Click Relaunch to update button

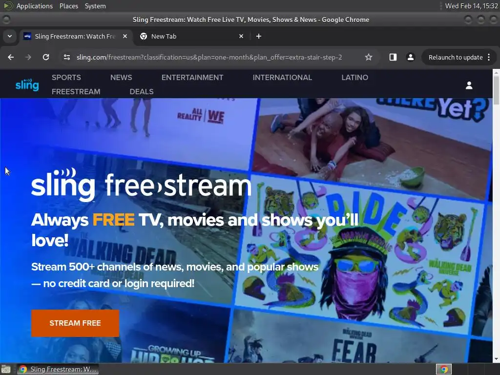tap(456, 57)
